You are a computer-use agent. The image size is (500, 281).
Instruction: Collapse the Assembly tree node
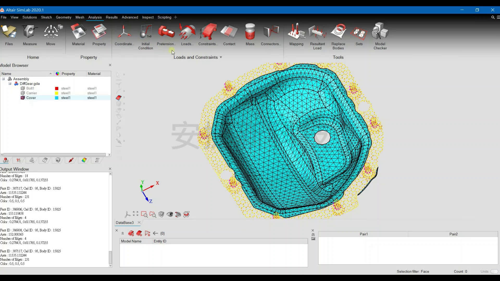(3, 79)
